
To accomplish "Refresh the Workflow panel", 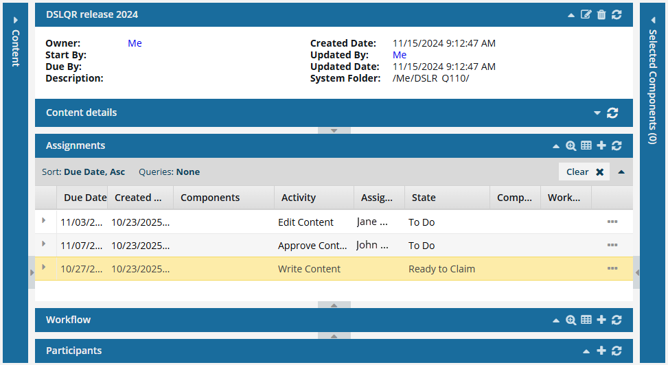I will click(x=617, y=320).
